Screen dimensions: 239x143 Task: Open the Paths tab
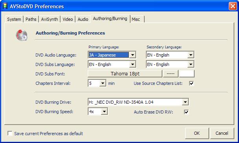(x=31, y=19)
